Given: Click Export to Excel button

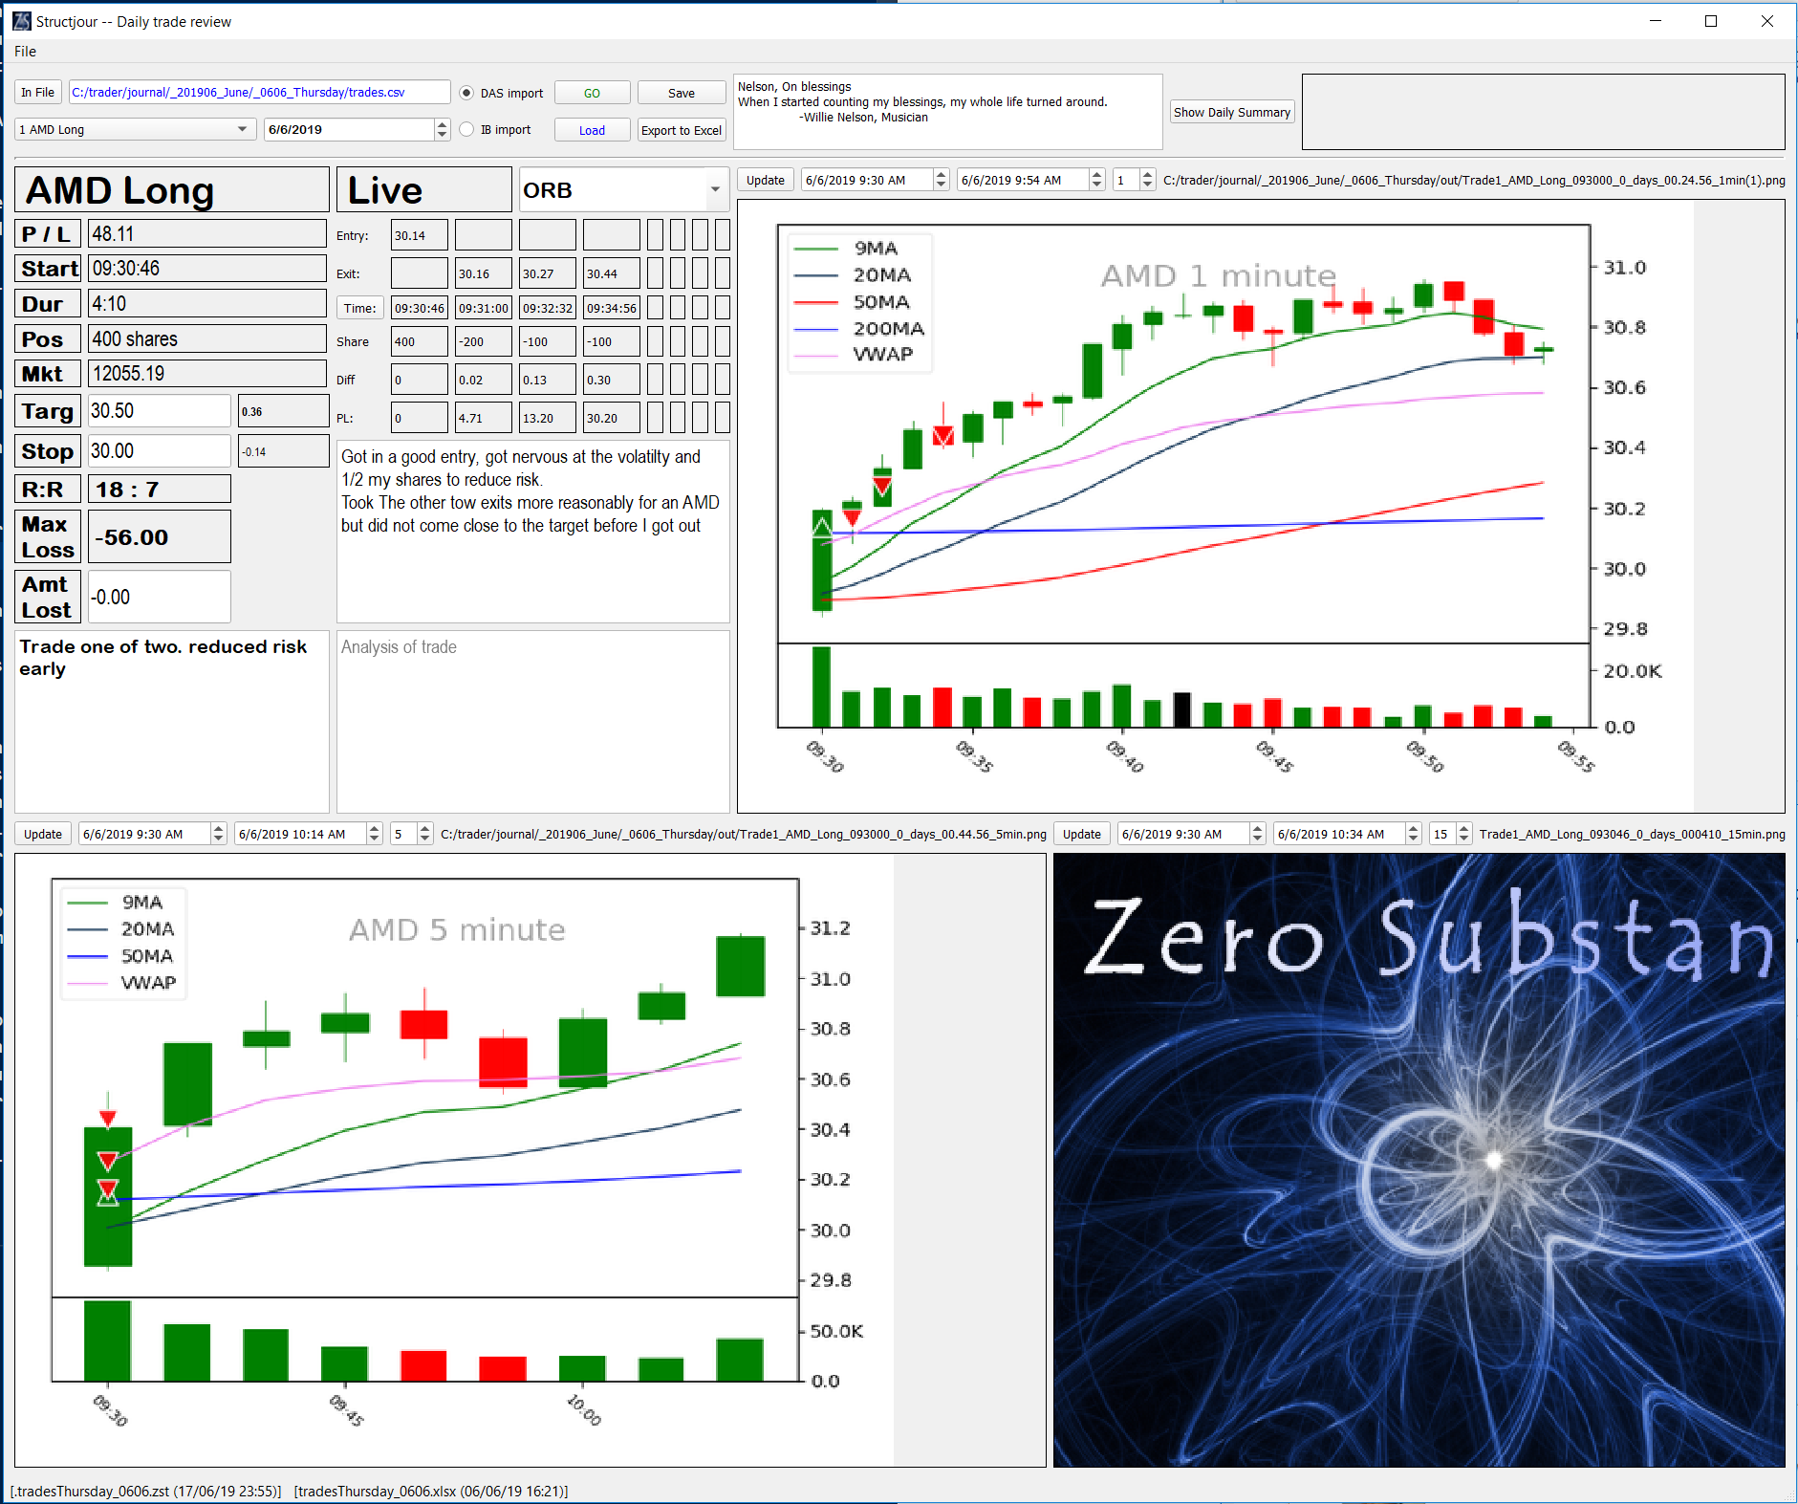Looking at the screenshot, I should 682,130.
